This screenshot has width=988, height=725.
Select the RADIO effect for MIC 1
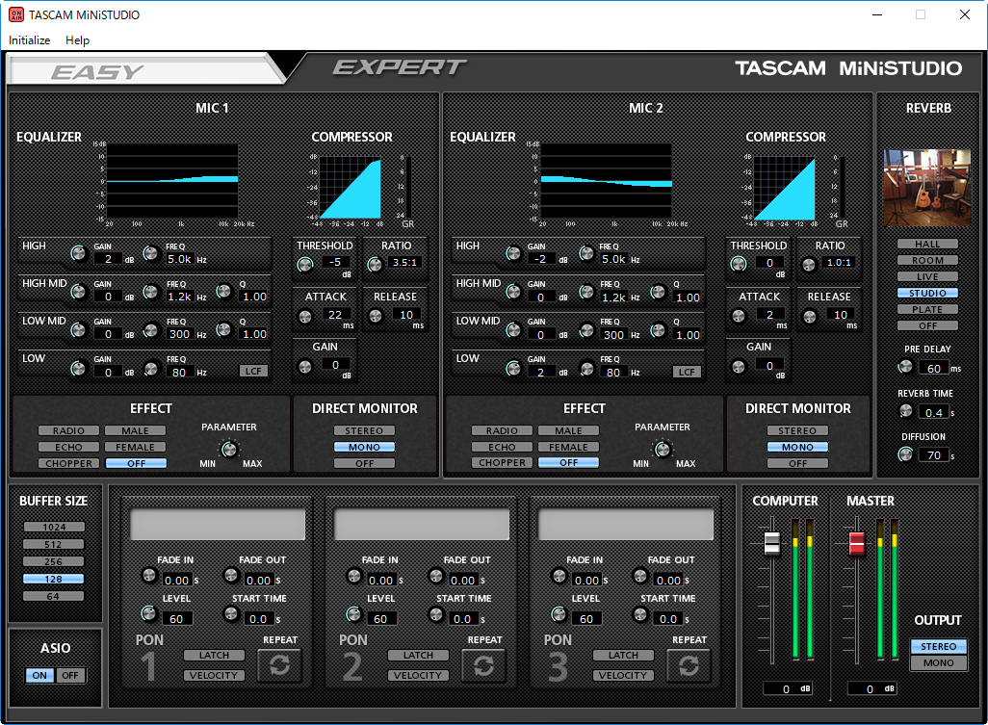[68, 430]
